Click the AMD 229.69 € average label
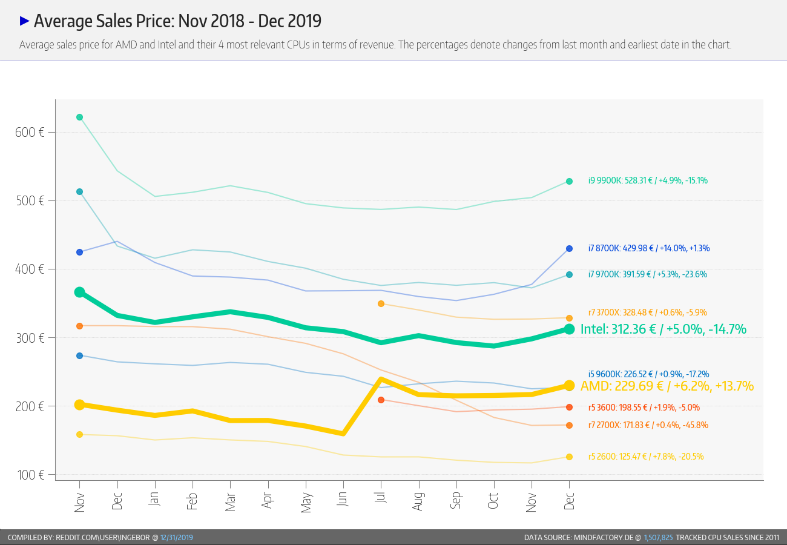This screenshot has width=787, height=545. click(667, 386)
